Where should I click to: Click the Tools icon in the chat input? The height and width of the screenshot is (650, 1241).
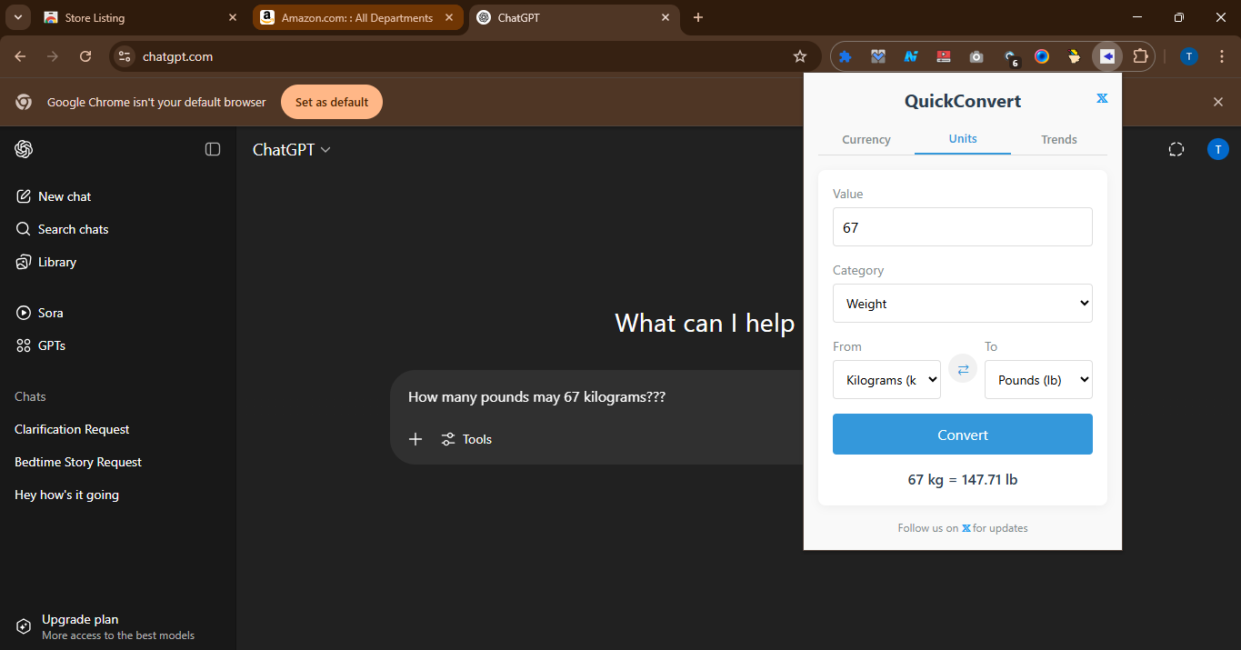tap(448, 439)
